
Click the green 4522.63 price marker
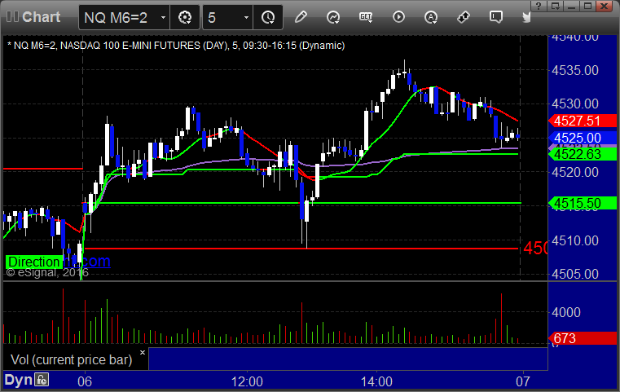(x=583, y=154)
